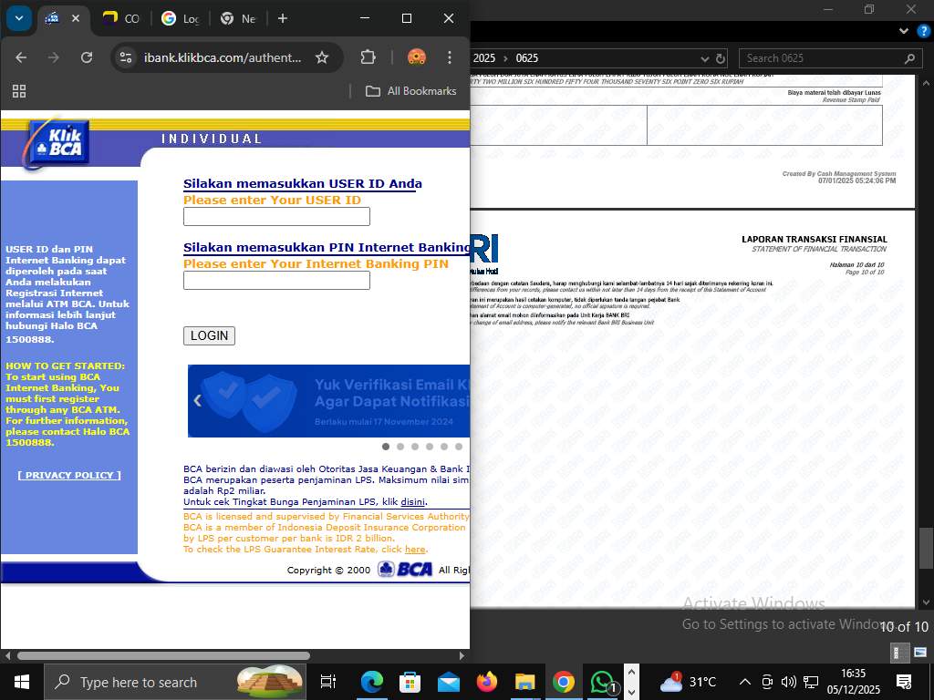The height and width of the screenshot is (700, 934).
Task: Open the Chrome extensions puzzle icon
Action: coord(368,57)
